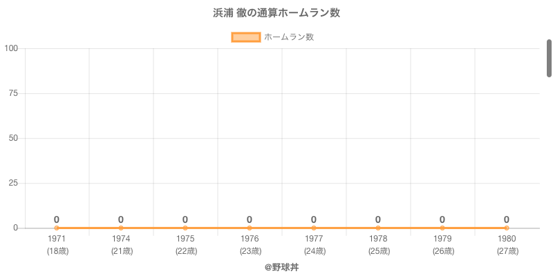Toggle the ホームラン数 legend label
Viewport: 553px width, 276px height.
(x=289, y=37)
